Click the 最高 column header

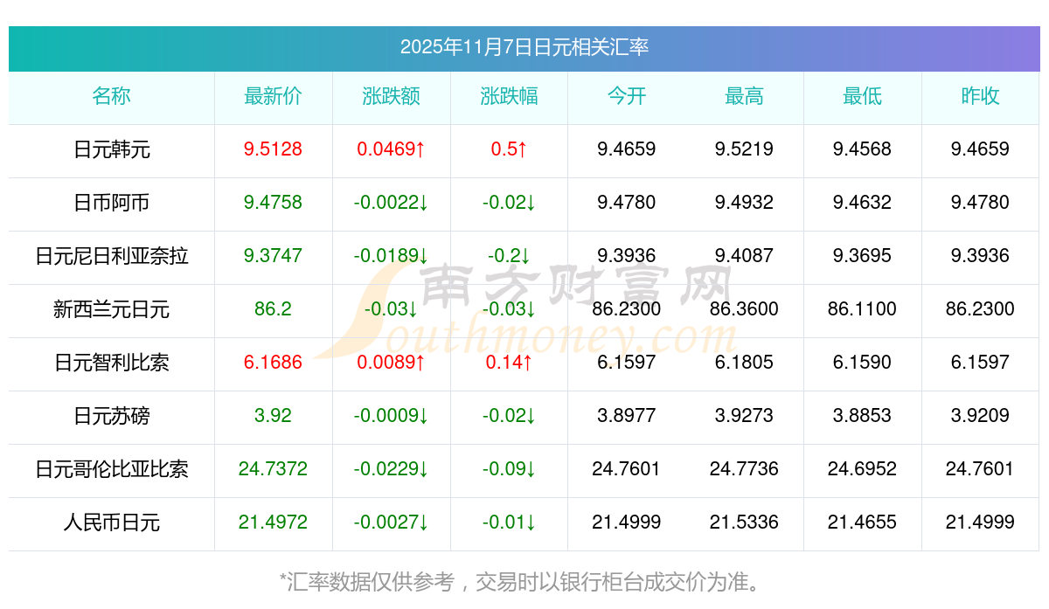point(744,96)
